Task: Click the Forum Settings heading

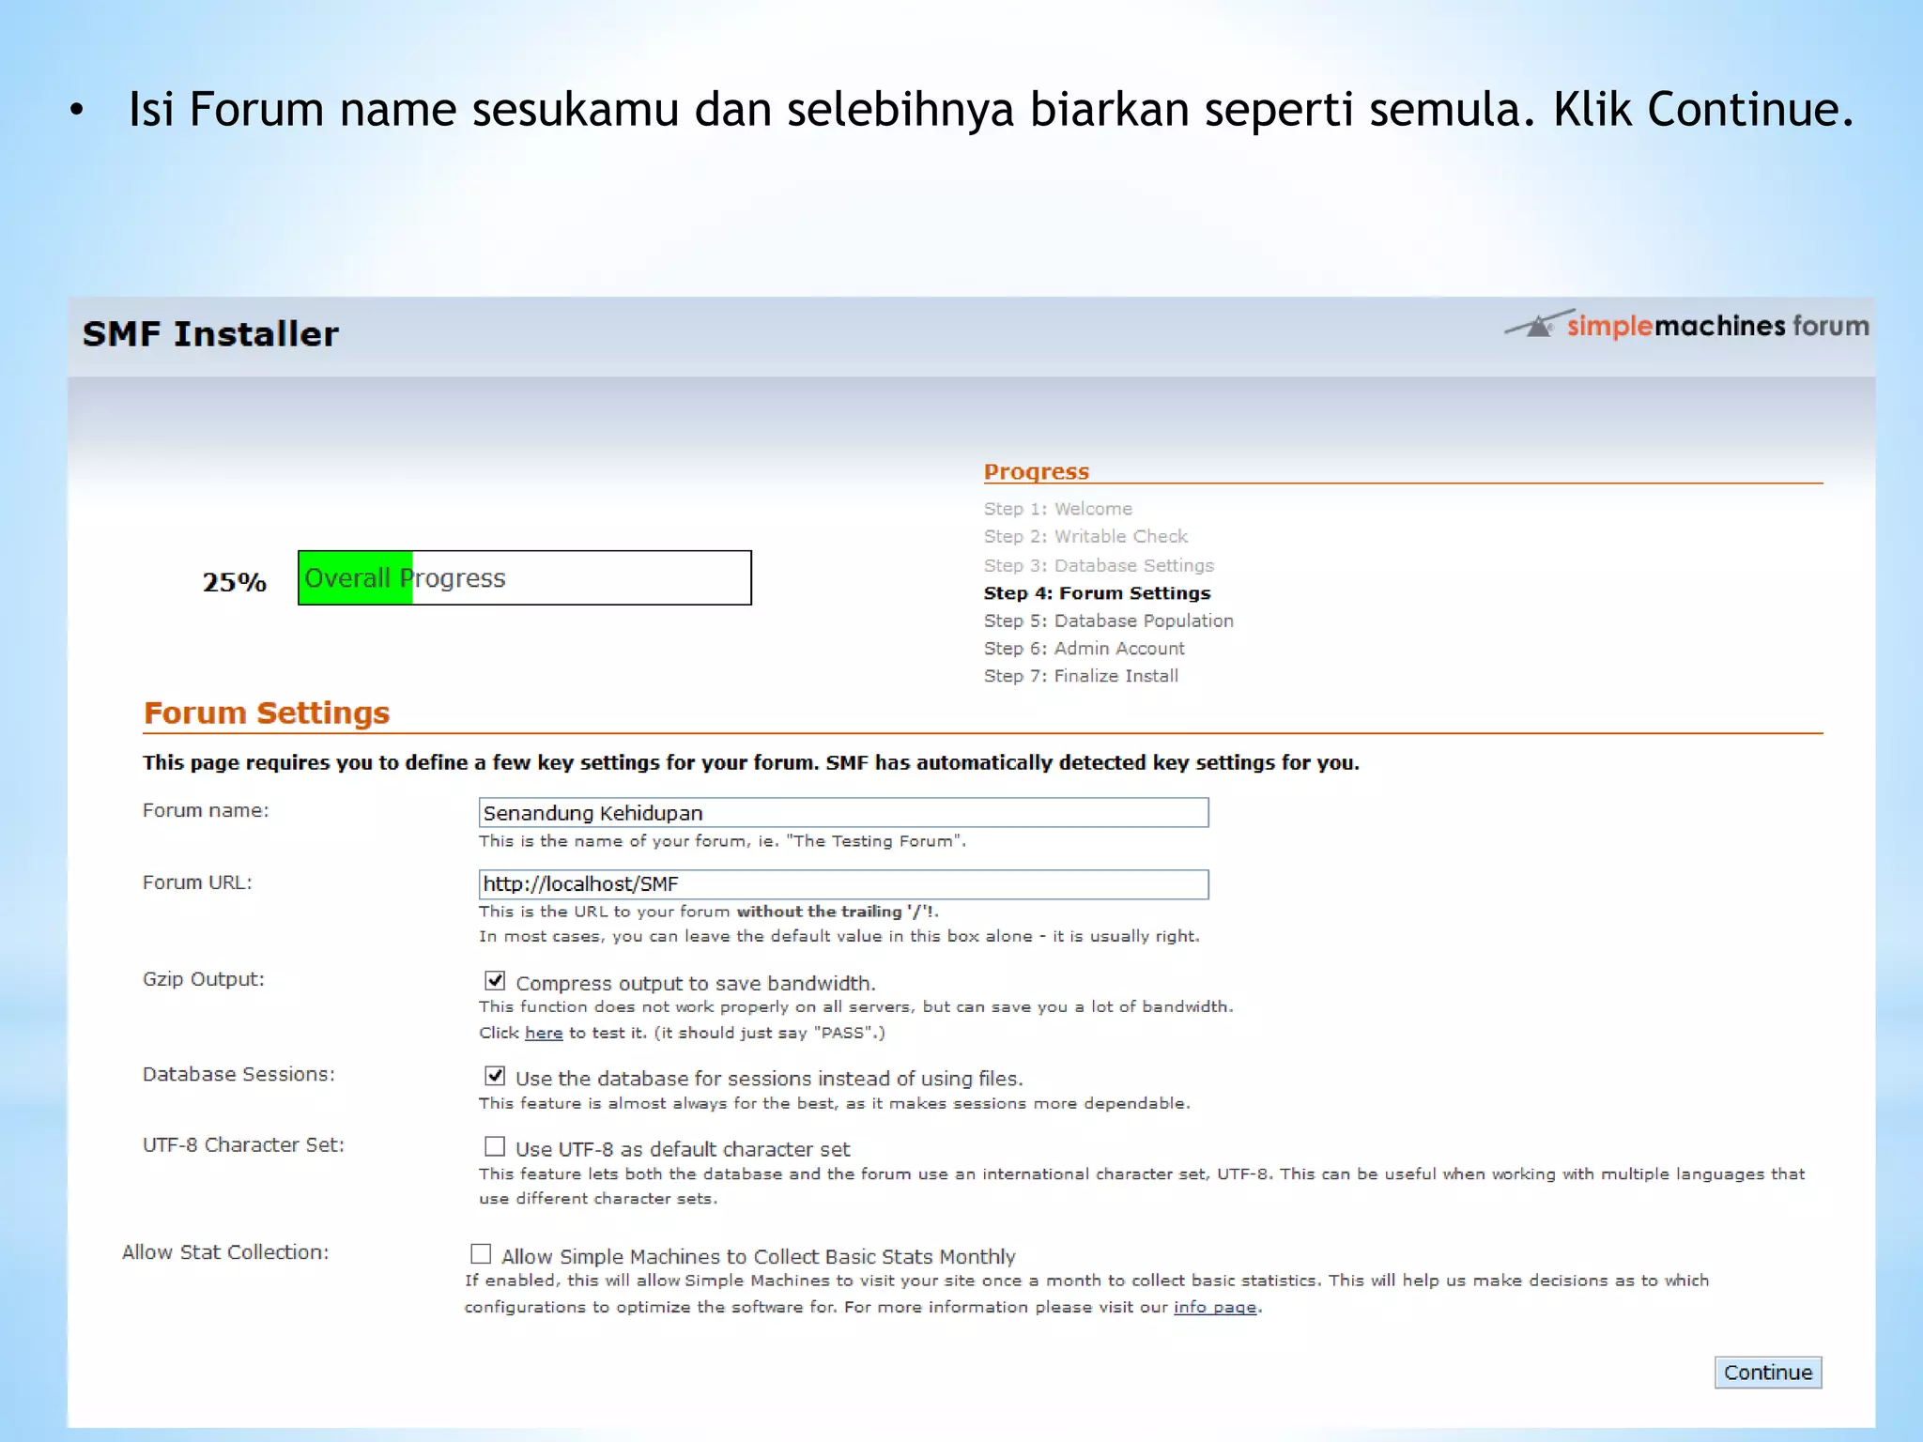Action: click(267, 713)
